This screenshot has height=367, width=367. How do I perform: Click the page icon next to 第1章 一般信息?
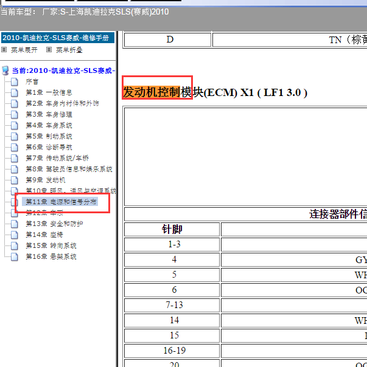point(15,93)
